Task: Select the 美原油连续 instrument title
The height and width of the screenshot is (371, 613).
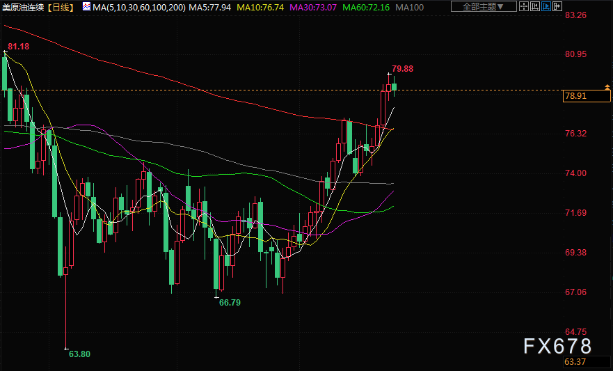Action: (23, 7)
